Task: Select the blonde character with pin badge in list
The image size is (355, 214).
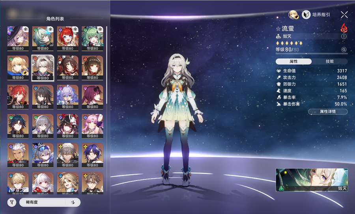Action: (x=18, y=68)
